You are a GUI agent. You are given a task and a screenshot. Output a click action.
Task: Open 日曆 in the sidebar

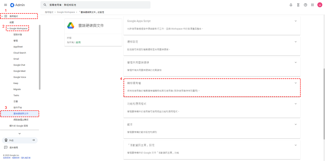[x=15, y=101]
